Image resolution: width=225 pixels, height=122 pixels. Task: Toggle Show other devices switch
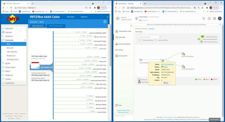click(x=201, y=42)
